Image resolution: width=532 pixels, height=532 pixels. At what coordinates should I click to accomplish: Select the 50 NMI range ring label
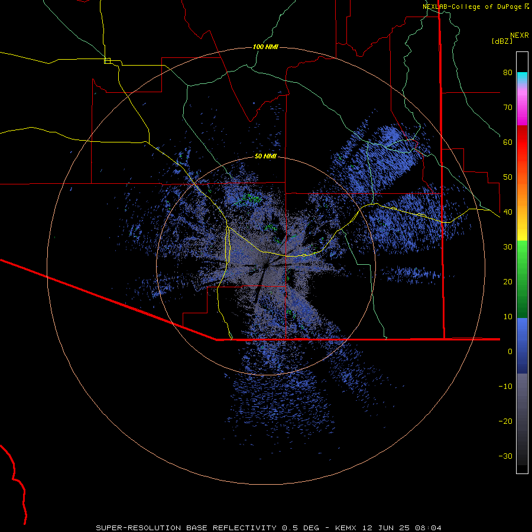265,157
